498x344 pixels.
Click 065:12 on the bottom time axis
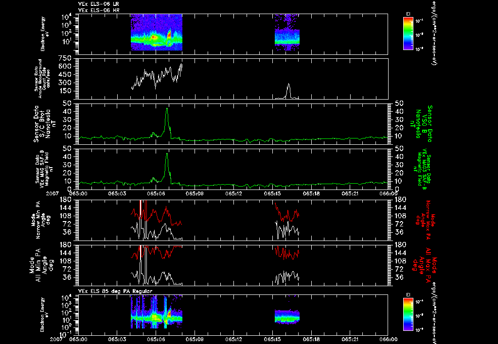(234, 339)
